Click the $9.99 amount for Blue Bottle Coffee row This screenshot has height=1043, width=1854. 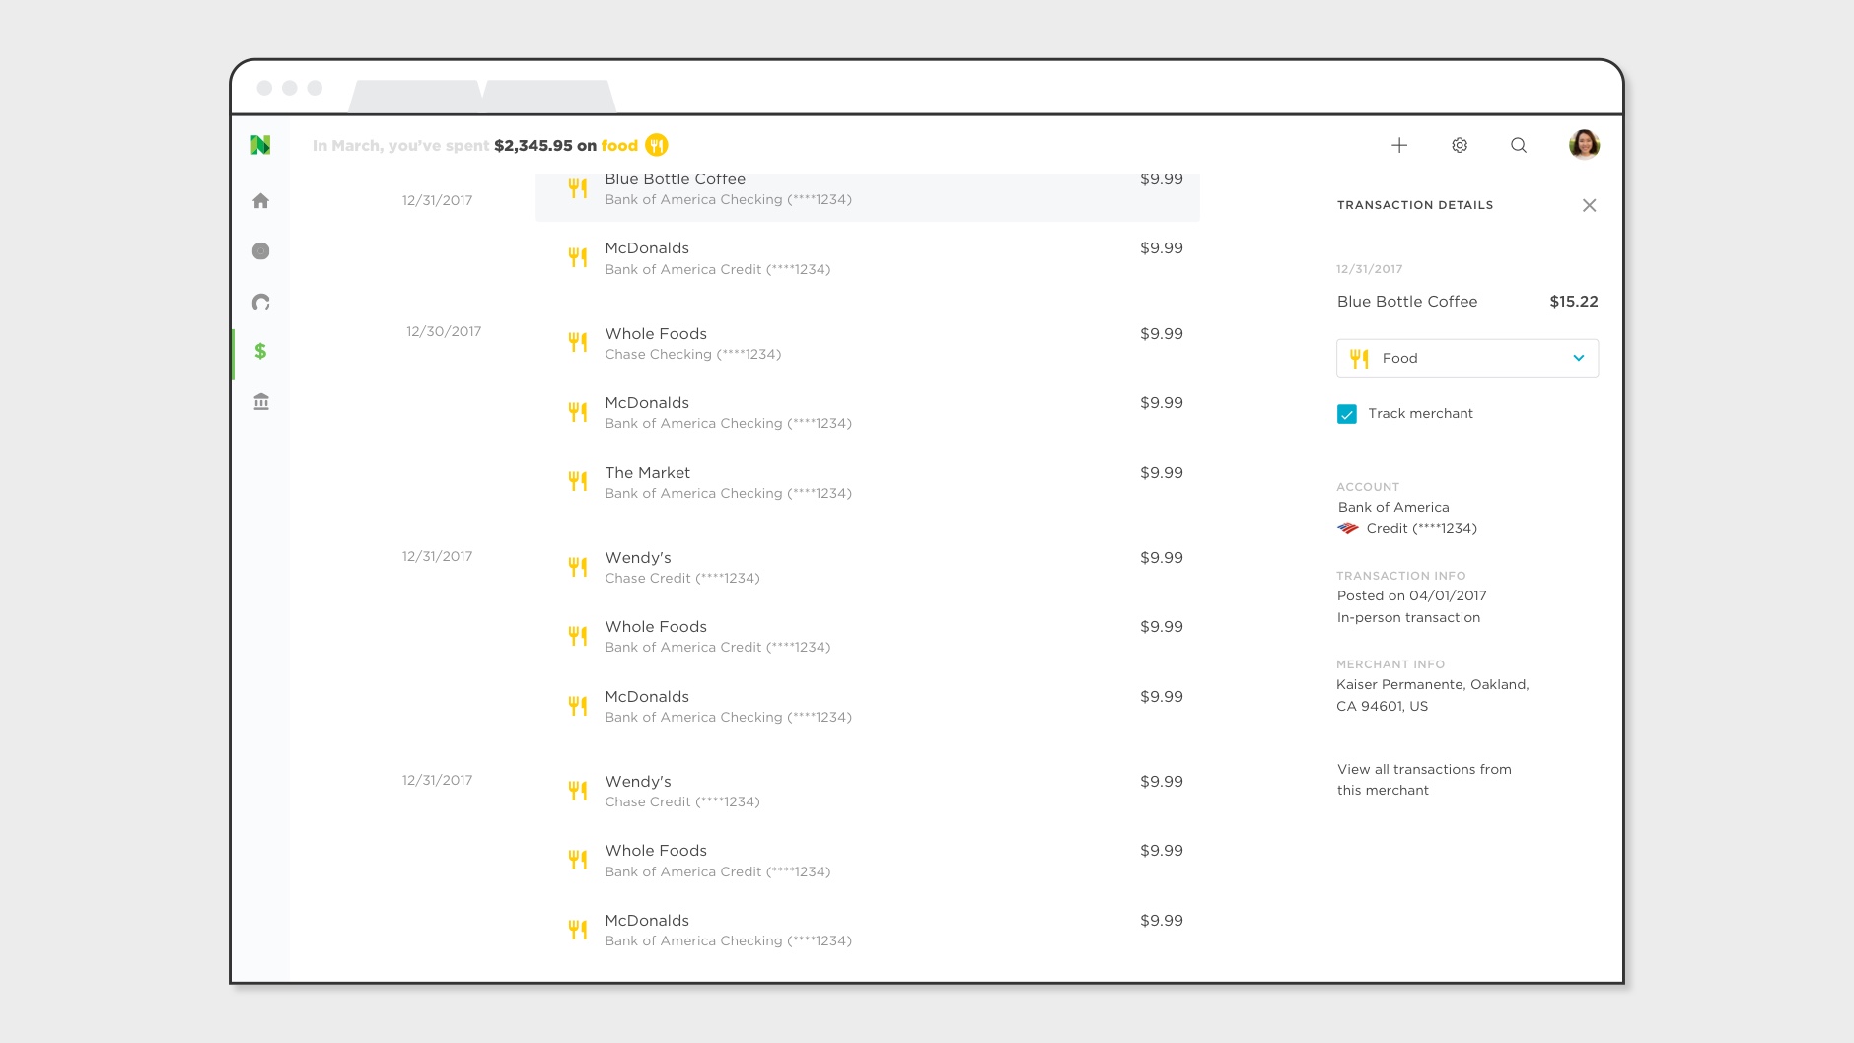(x=1162, y=179)
